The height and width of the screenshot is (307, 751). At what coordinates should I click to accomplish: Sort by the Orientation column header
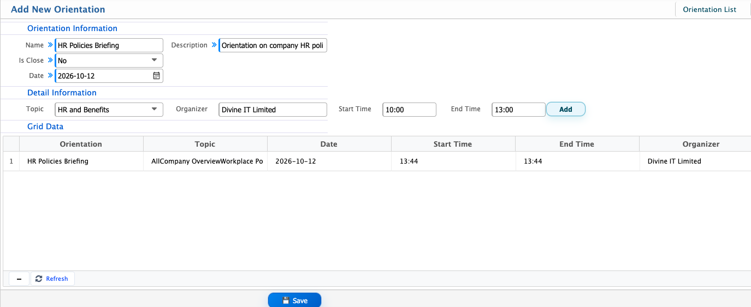[x=81, y=144]
